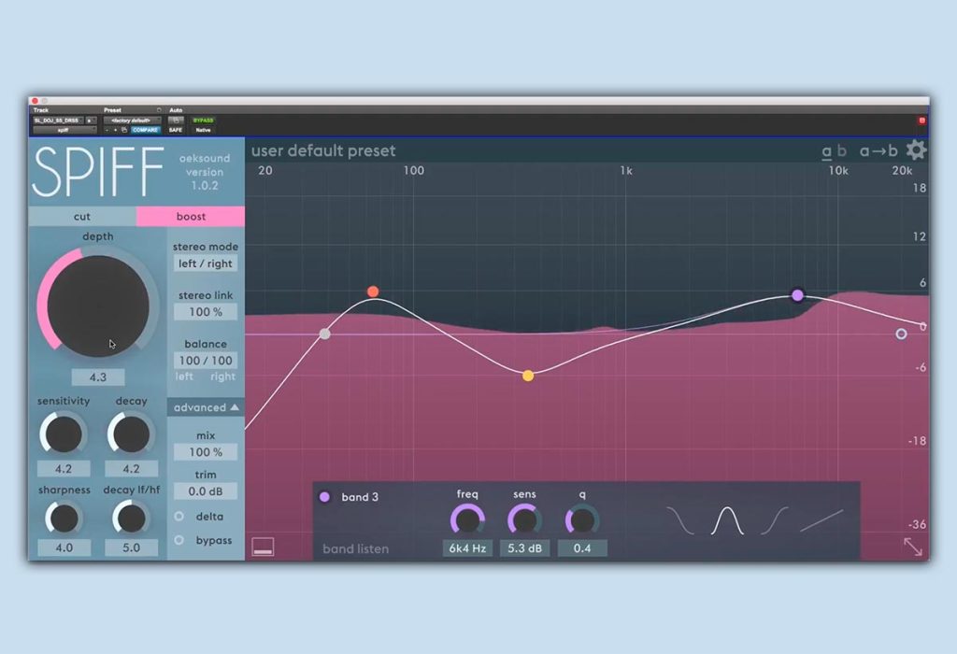
Task: Switch to cut mode tab
Action: 82,217
